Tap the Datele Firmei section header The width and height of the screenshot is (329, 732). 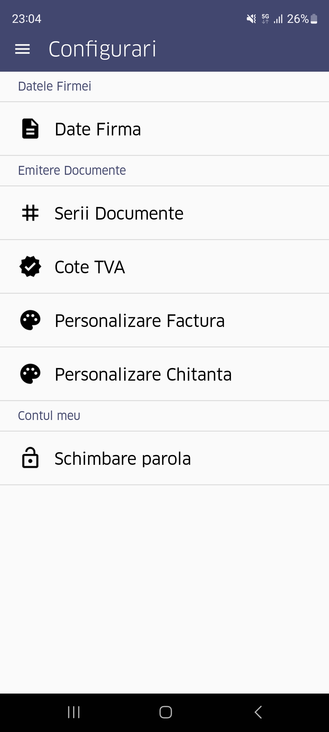55,86
